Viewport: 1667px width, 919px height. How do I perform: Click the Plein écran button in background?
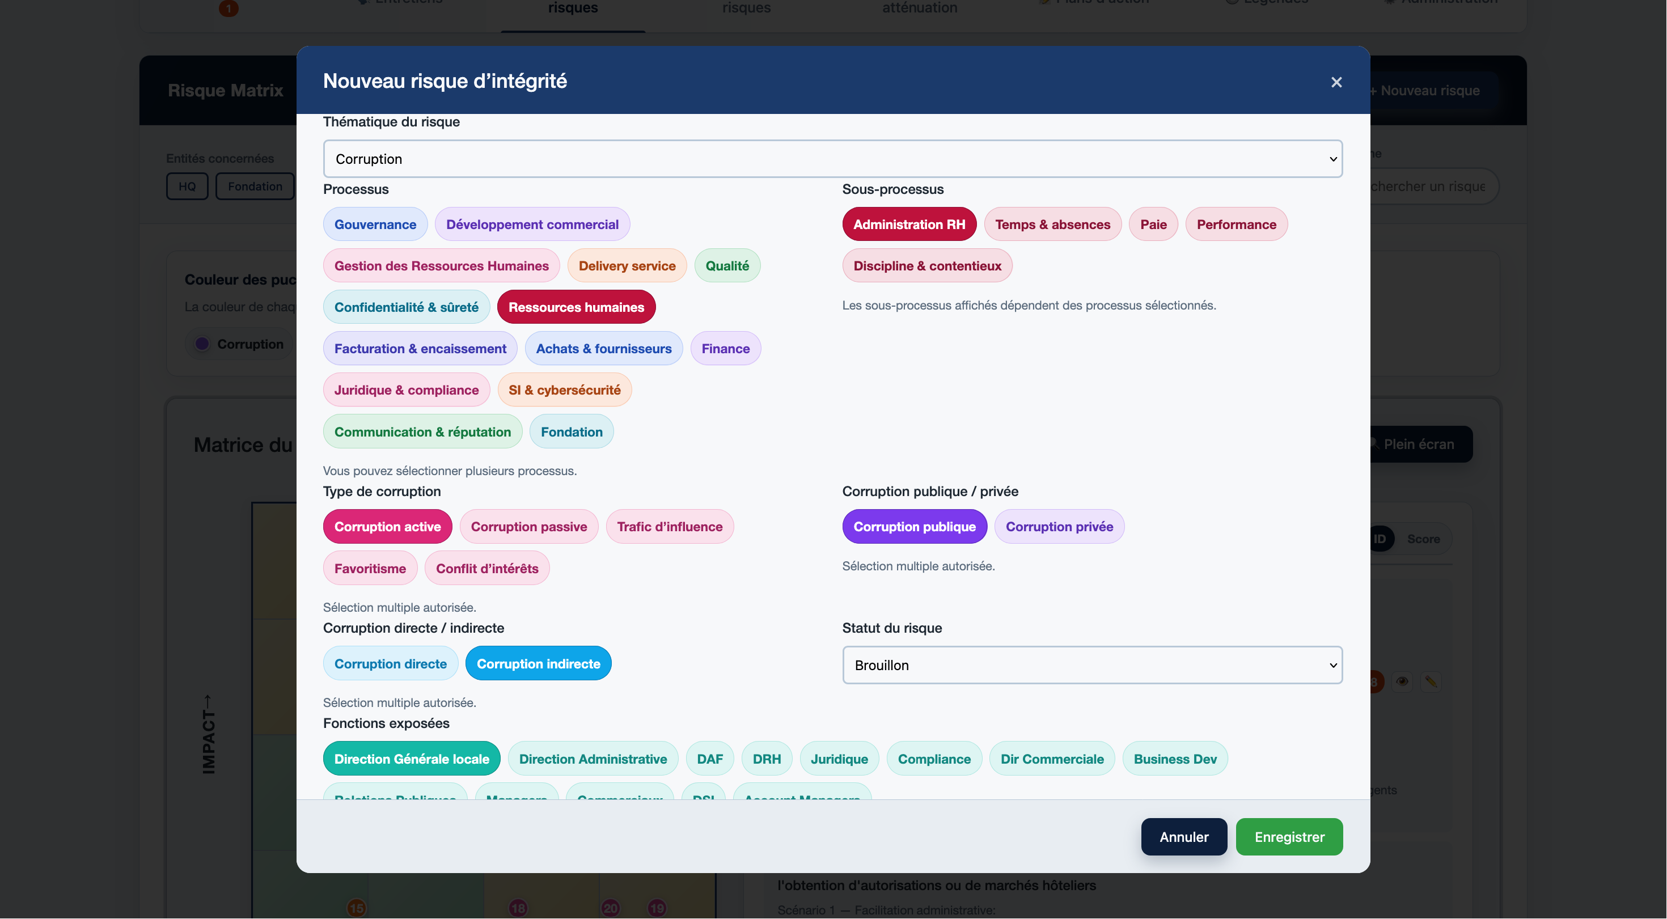coord(1420,444)
